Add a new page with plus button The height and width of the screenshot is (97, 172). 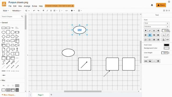(x=51, y=95)
